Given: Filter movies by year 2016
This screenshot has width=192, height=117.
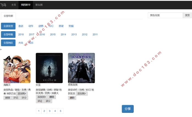Looking at the screenshot, I should pos(42,35).
